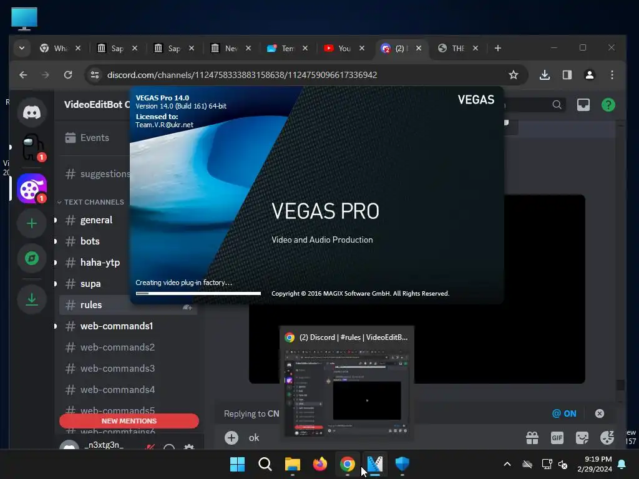Toggle @ ON reply mention
The width and height of the screenshot is (639, 479).
pyautogui.click(x=564, y=414)
